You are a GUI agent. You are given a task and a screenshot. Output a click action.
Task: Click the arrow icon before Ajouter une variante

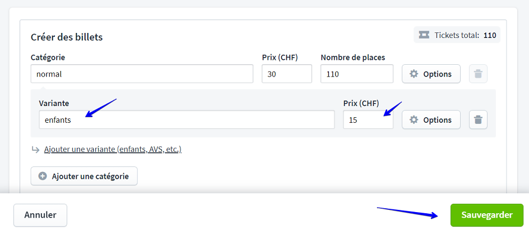35,149
